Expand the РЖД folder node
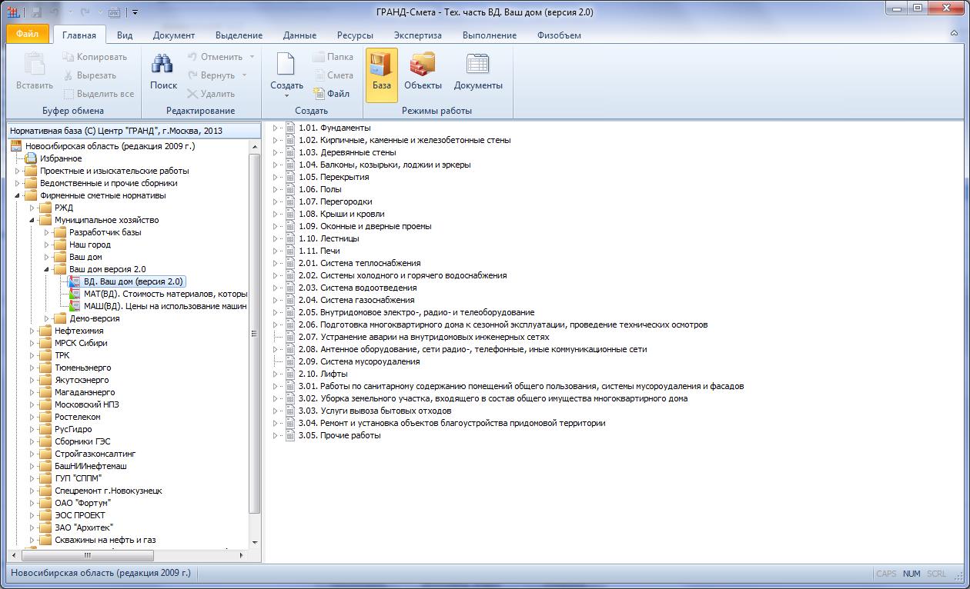The image size is (970, 589). point(32,208)
